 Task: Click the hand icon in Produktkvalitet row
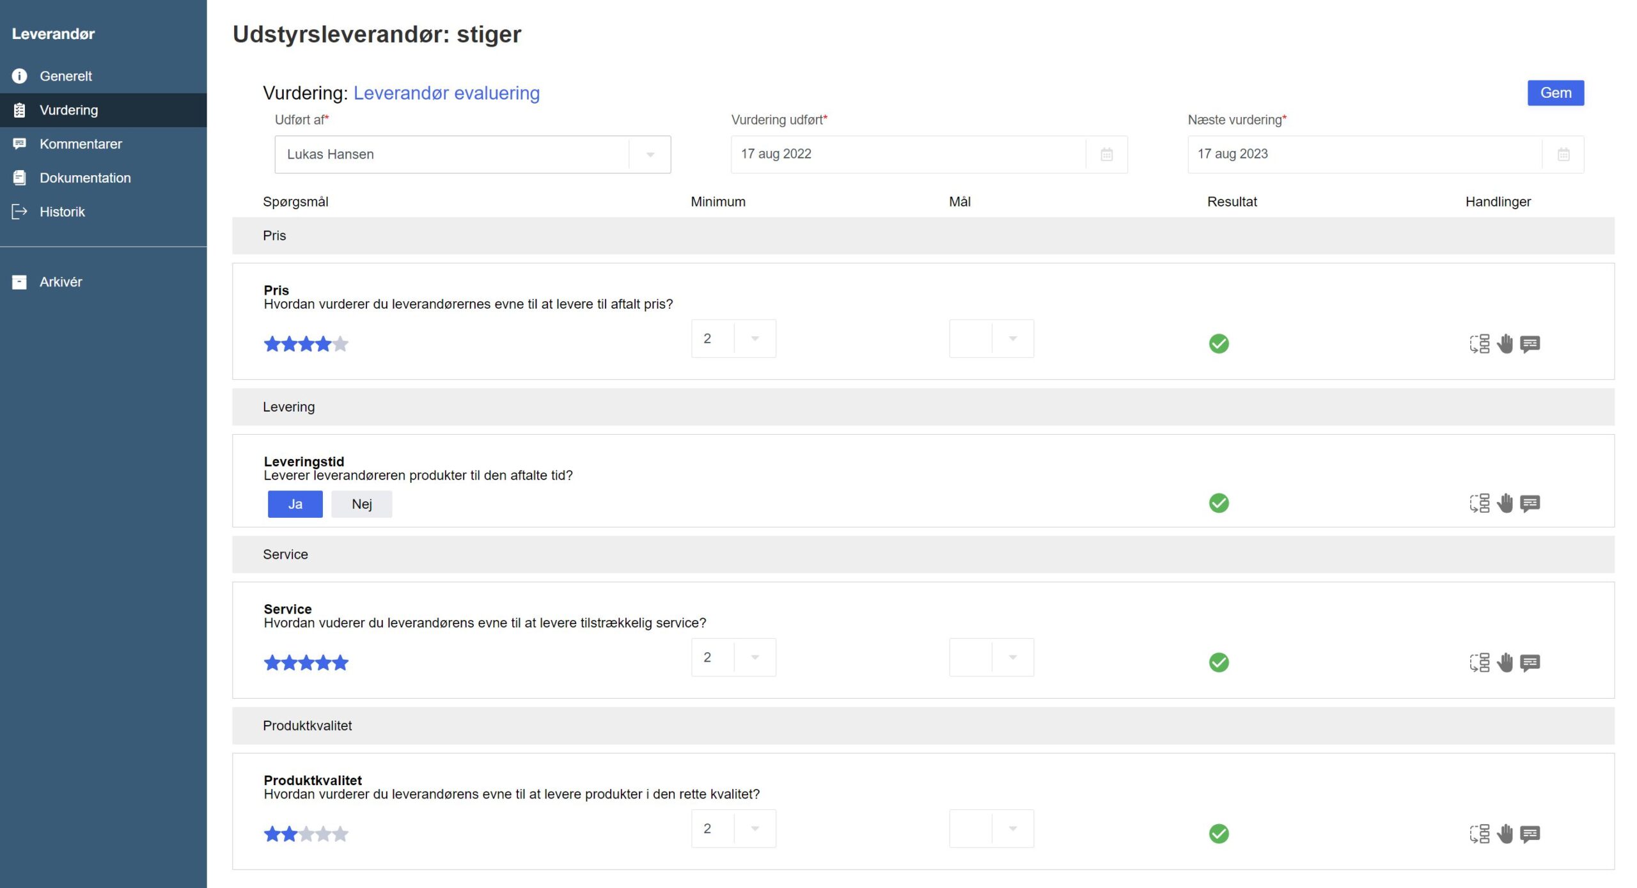click(x=1505, y=834)
